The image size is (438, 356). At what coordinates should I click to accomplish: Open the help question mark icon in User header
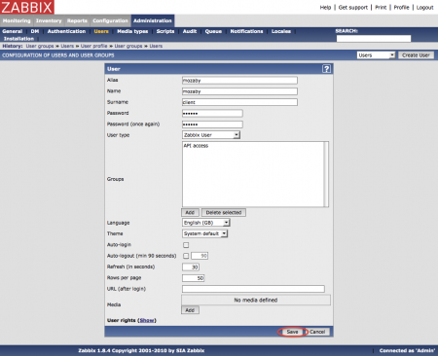(326, 69)
